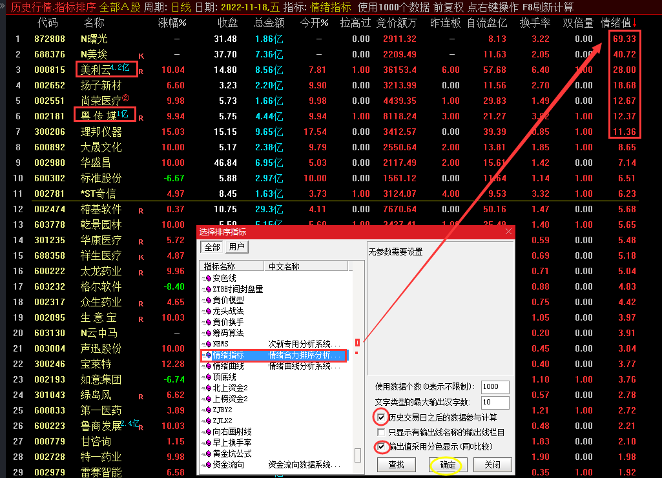Click the purple diamond icon beside 资金流向
This screenshot has height=478, width=662.
(208, 464)
